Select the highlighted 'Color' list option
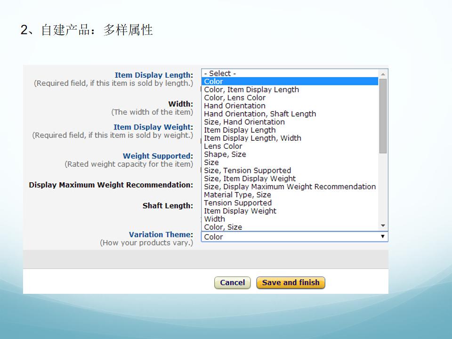 tap(290, 81)
